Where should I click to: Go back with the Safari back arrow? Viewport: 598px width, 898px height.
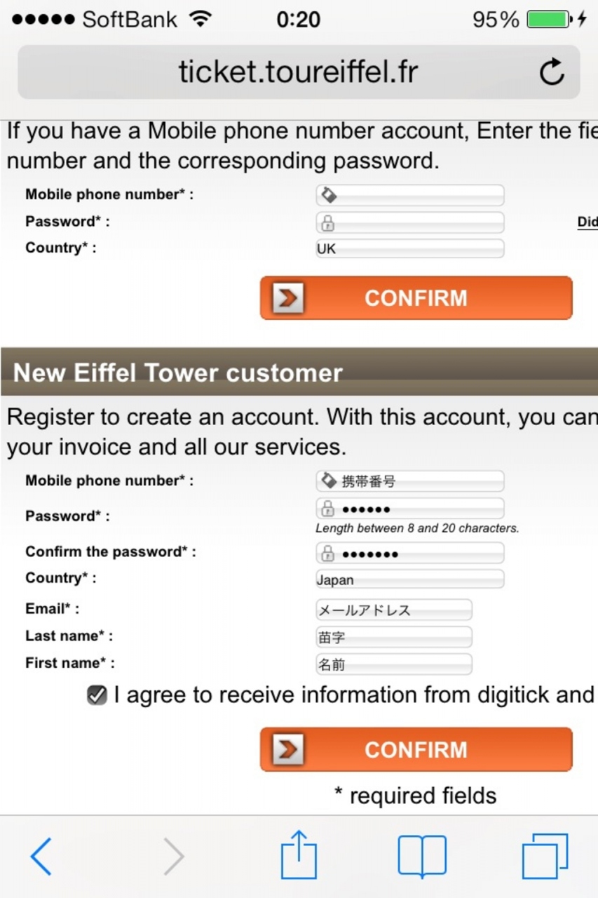coord(41,856)
